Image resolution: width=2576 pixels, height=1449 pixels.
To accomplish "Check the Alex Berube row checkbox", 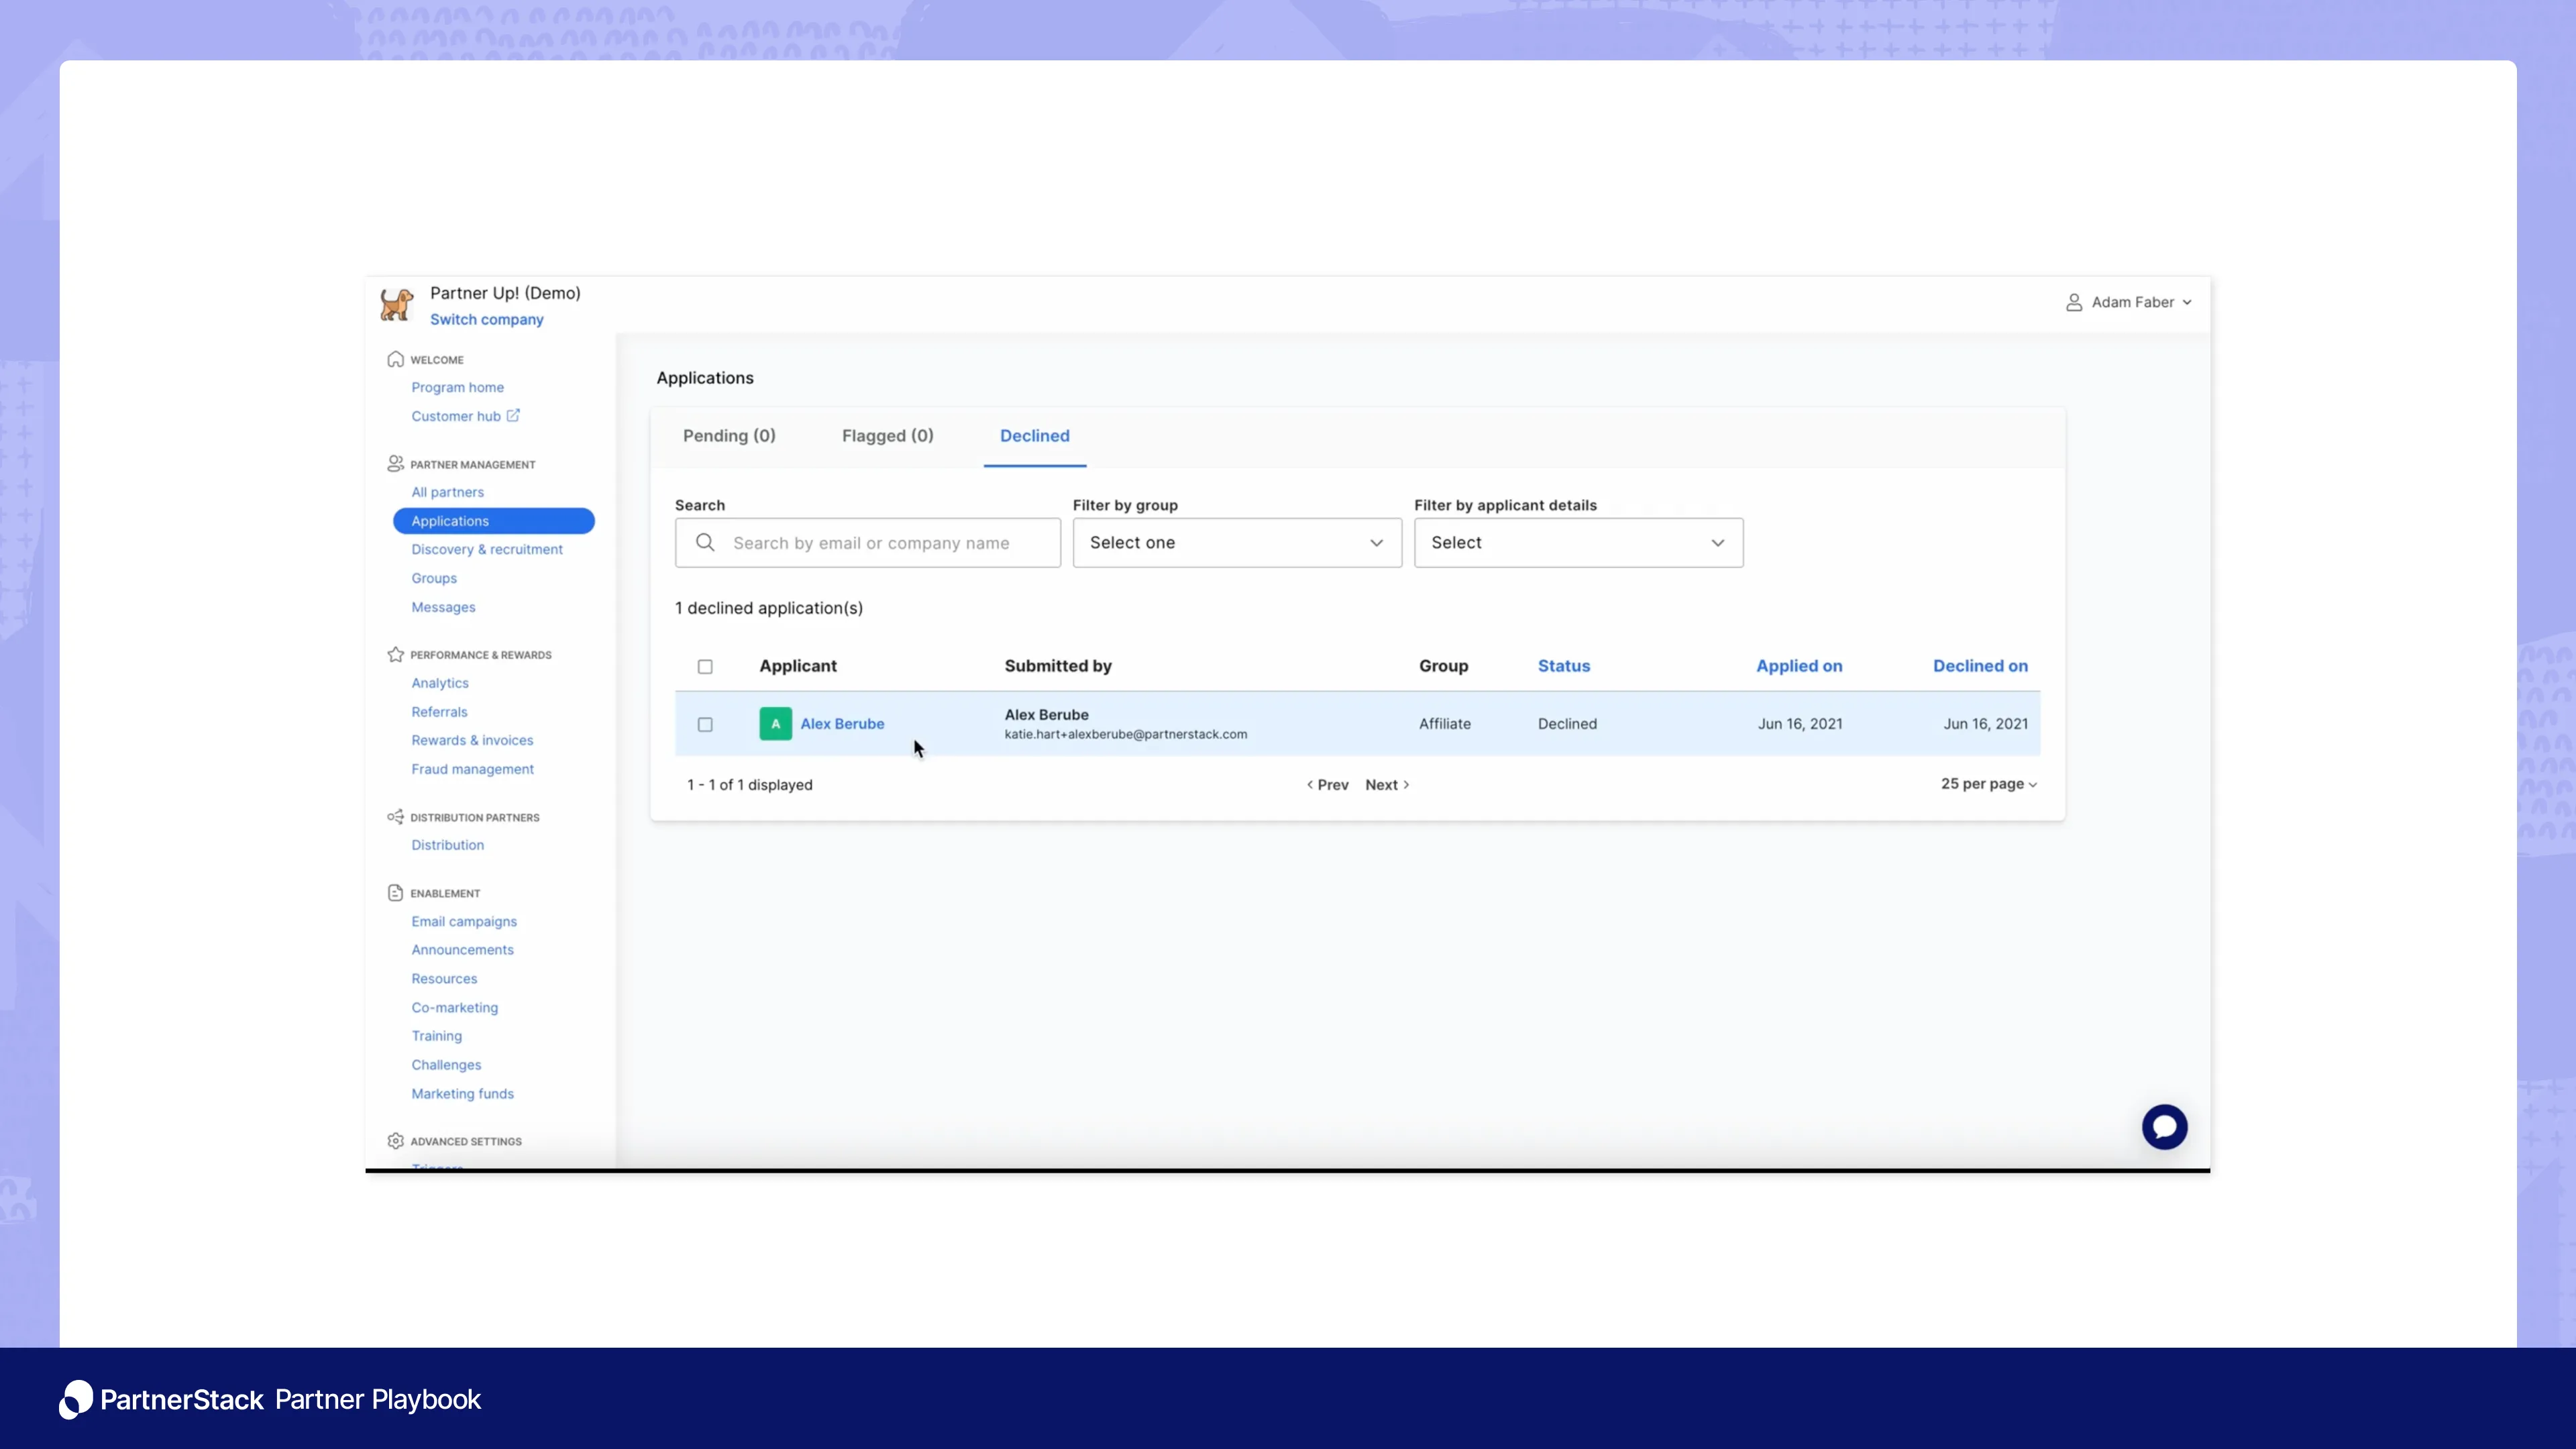I will (705, 725).
